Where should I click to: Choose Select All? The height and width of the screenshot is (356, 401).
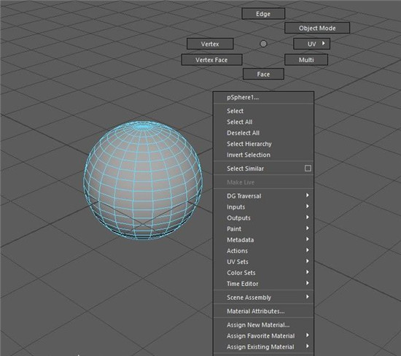click(x=264, y=122)
